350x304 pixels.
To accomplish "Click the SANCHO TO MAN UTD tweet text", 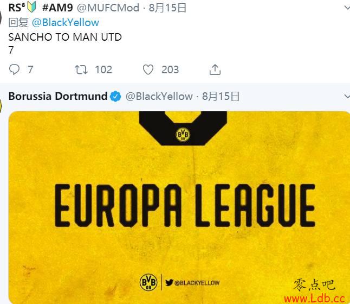I will tap(65, 37).
